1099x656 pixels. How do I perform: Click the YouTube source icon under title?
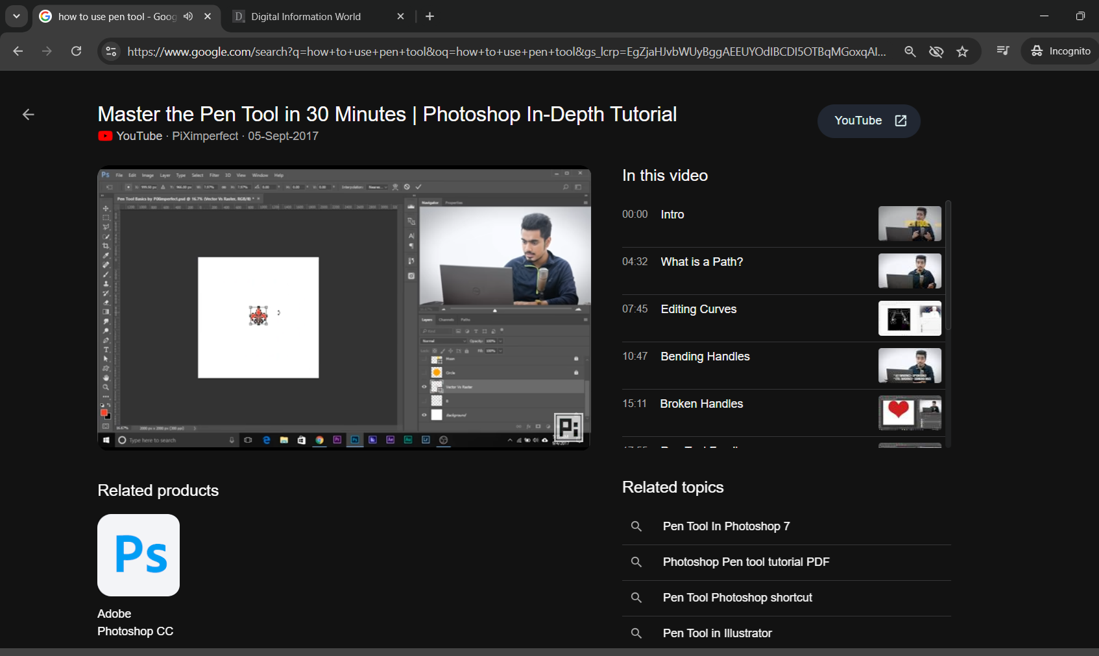105,136
